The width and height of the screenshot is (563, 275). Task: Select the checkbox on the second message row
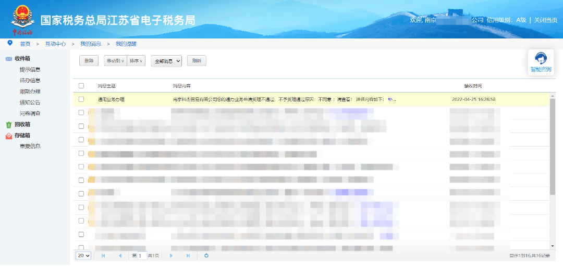pyautogui.click(x=81, y=112)
